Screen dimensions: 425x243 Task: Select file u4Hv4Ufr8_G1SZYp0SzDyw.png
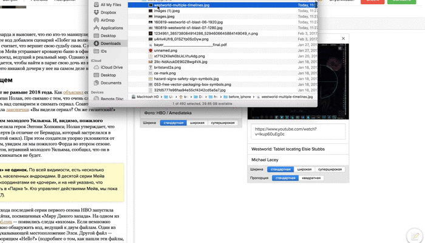click(181, 39)
